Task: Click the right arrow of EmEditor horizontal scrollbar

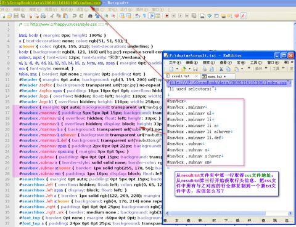Action: point(290,213)
